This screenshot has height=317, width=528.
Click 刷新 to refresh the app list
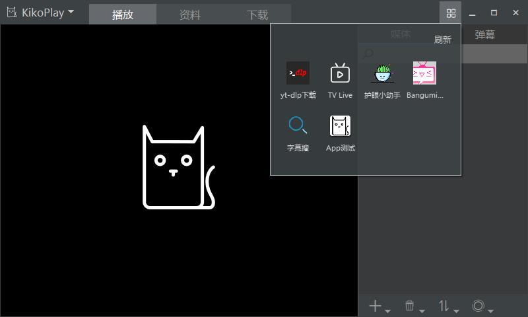click(x=442, y=40)
